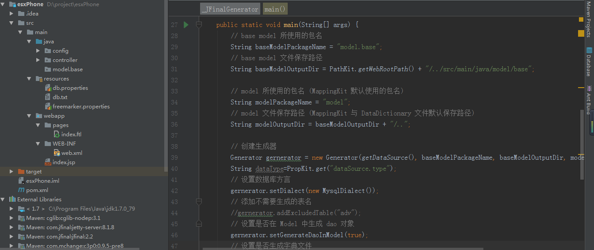Expand the JDK 1.7 library node
The height and width of the screenshot is (250, 594).
click(x=11, y=208)
